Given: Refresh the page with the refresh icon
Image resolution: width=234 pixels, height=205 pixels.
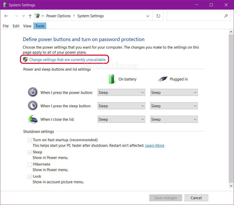Looking at the screenshot, I should tap(158, 16).
